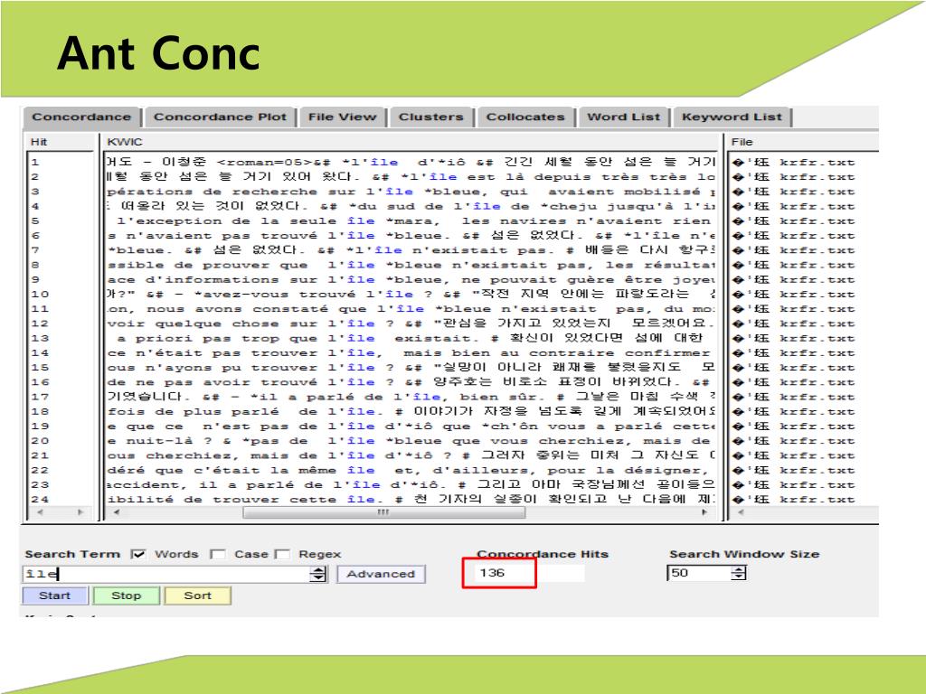Select hit number 10 in Hit column
Image resolution: width=926 pixels, height=694 pixels.
(40, 294)
